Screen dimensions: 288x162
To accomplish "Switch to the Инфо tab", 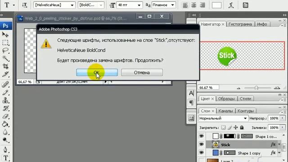I will pyautogui.click(x=262, y=24).
